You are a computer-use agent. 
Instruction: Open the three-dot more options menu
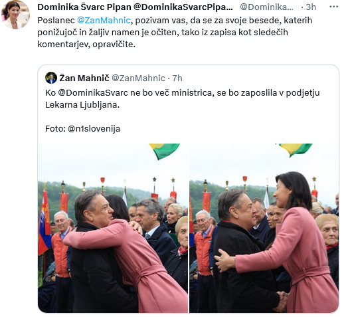click(x=333, y=7)
